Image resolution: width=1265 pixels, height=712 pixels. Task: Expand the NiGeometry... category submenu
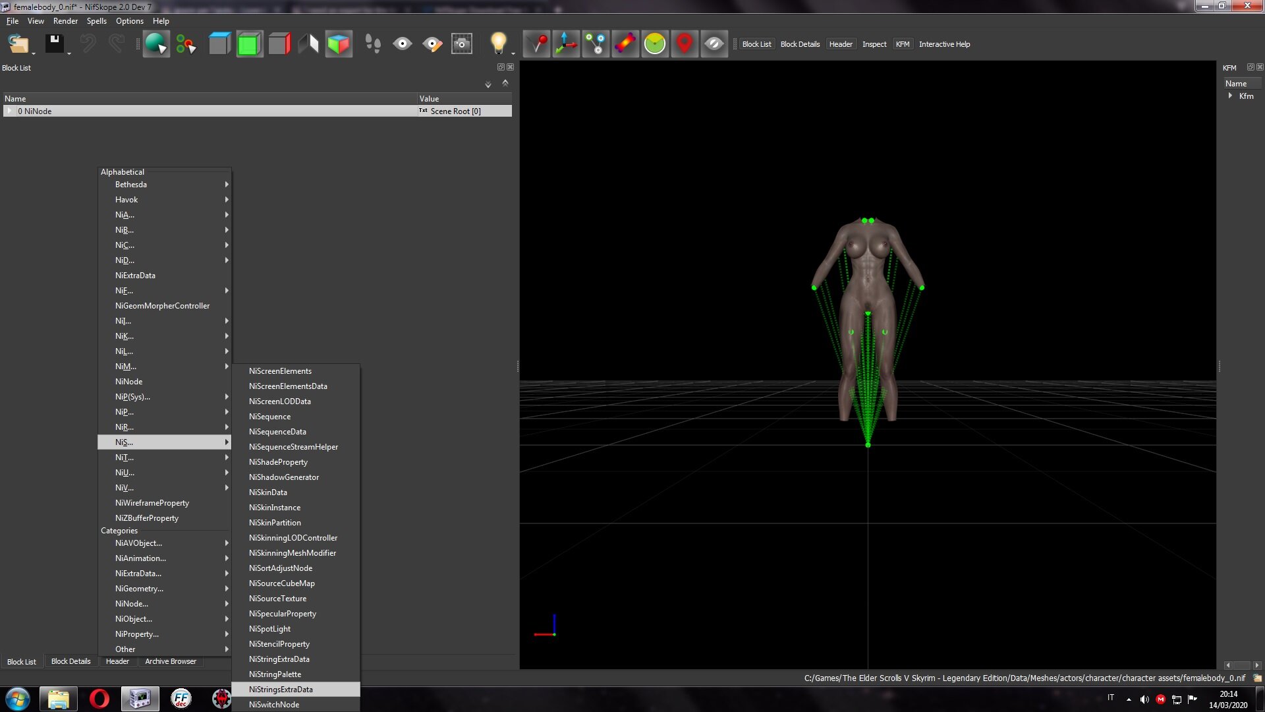click(x=164, y=589)
